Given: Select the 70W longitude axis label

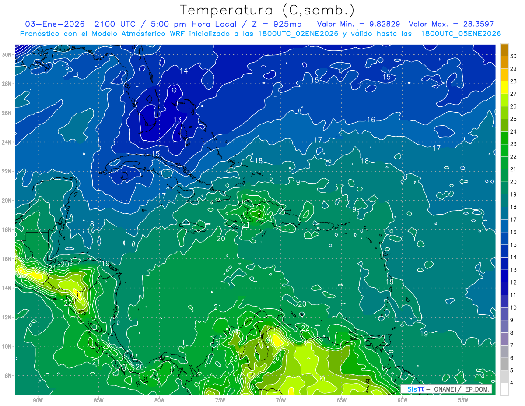Looking at the screenshot, I should (x=281, y=400).
